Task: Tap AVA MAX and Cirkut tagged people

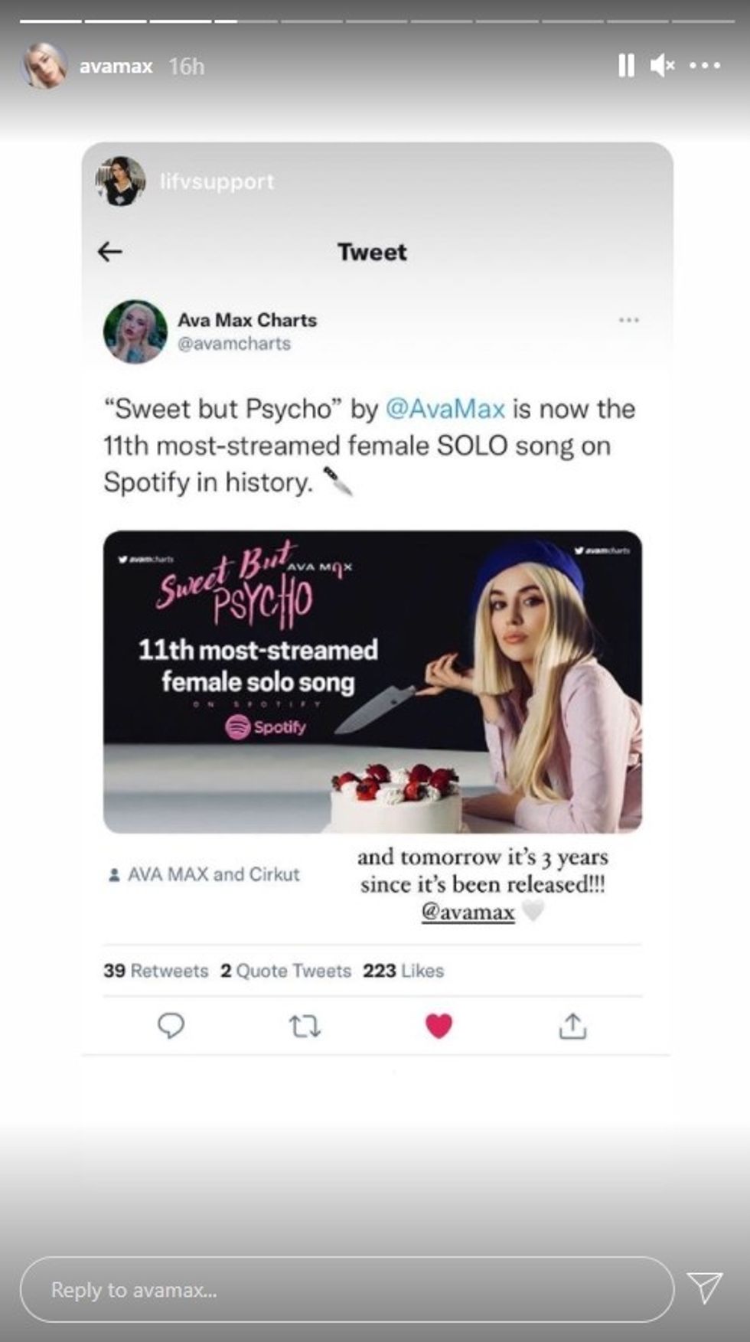Action: (204, 874)
